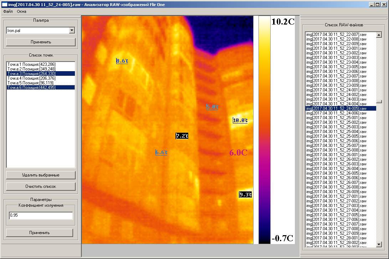The height and width of the screenshot is (259, 389).
Task: Apply emissivity with the lower Применить button
Action: coord(40,233)
